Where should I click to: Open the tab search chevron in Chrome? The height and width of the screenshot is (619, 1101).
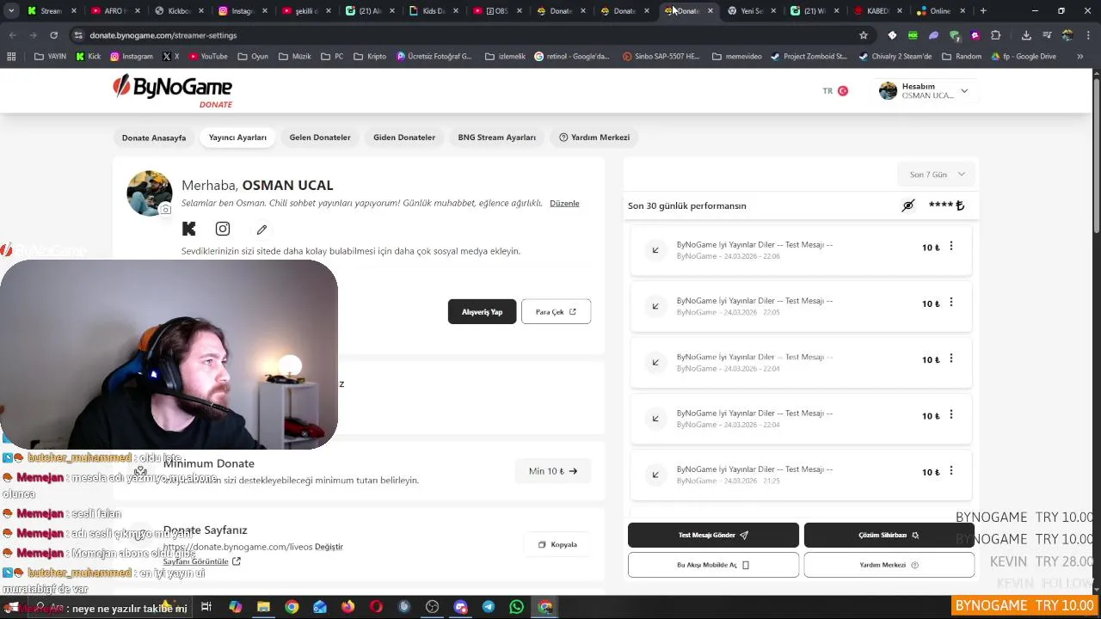tap(11, 11)
